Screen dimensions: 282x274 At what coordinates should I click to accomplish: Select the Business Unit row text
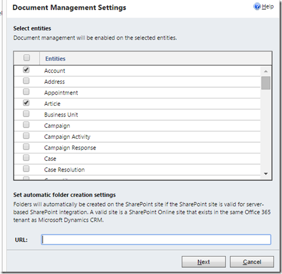click(61, 115)
